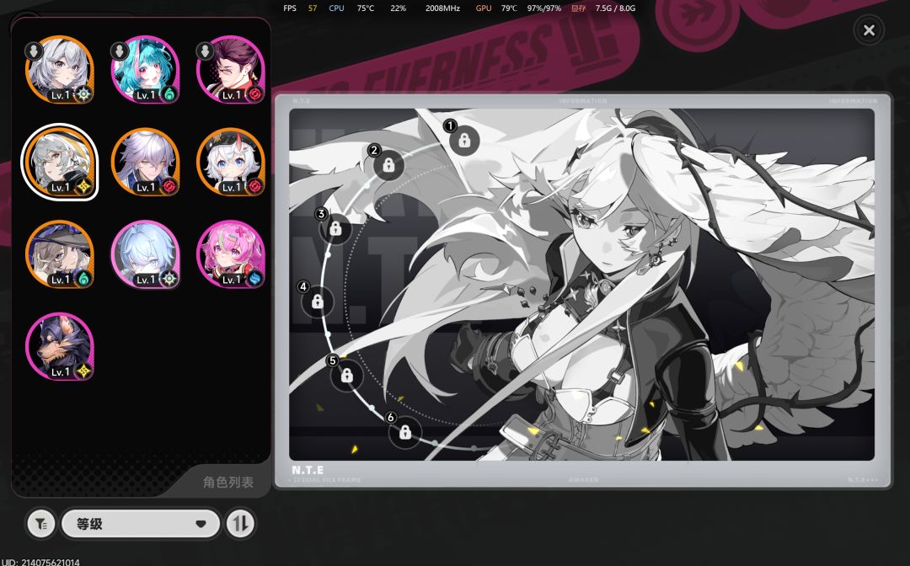Click the 角色列表 label
This screenshot has width=910, height=566.
228,483
